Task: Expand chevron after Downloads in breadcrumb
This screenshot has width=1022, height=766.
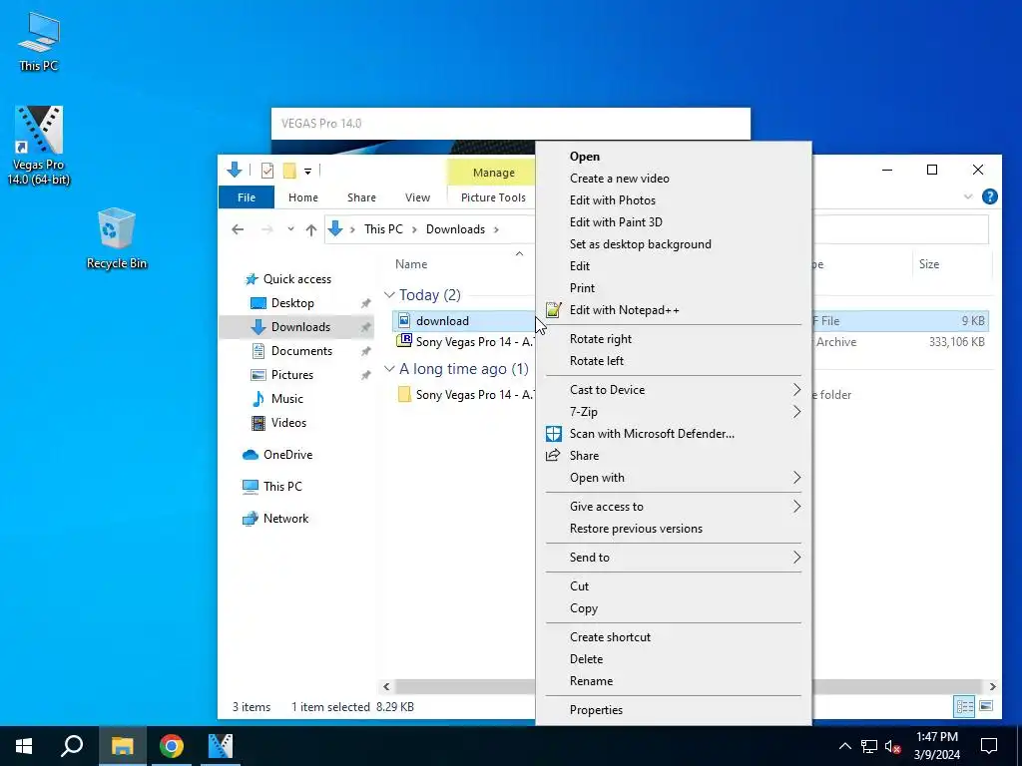Action: [x=497, y=229]
